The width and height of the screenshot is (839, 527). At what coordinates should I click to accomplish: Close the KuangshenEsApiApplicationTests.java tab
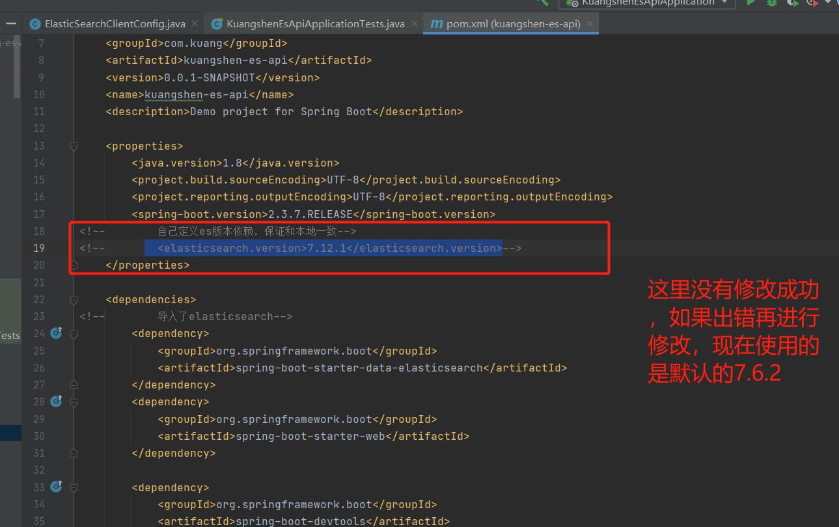(414, 23)
